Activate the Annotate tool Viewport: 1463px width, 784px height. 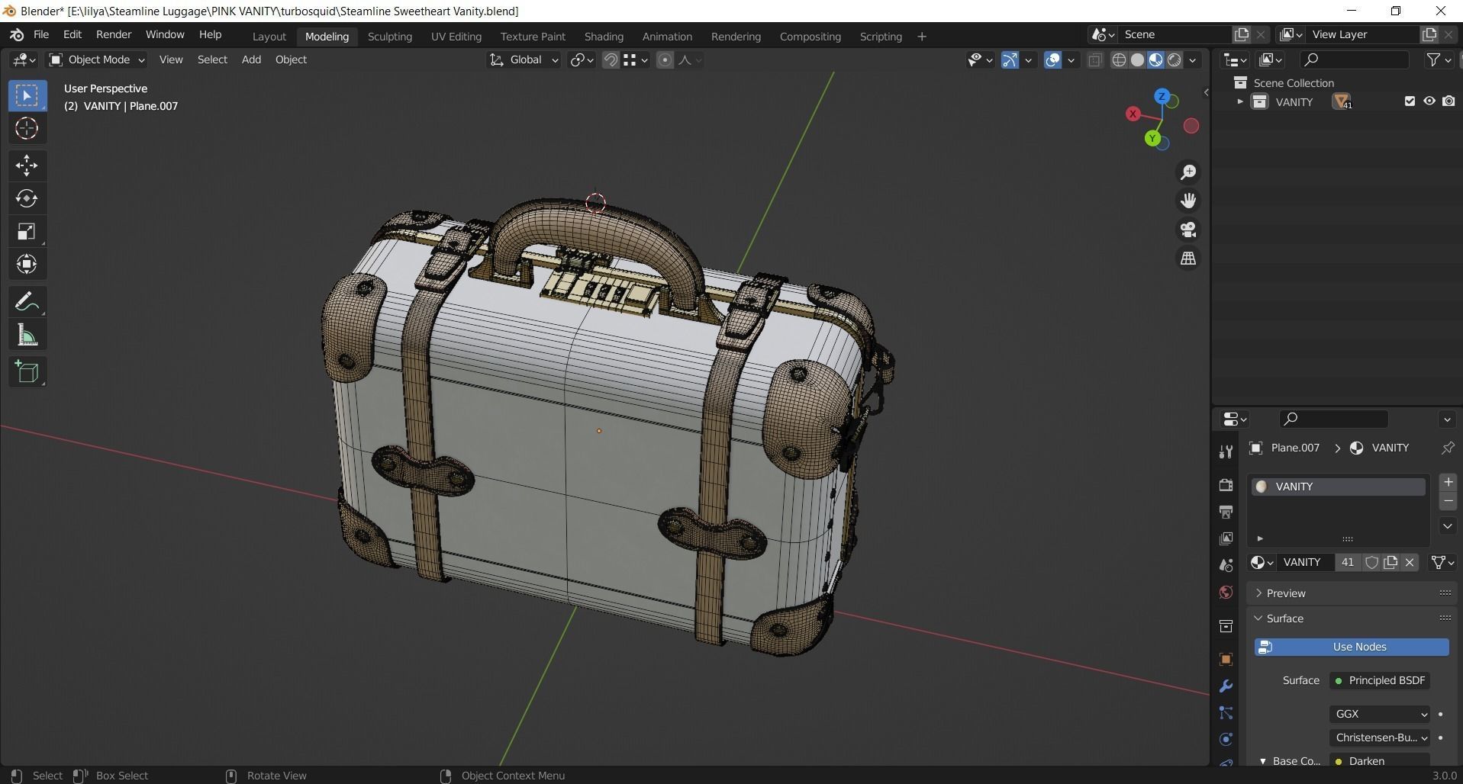pos(27,302)
